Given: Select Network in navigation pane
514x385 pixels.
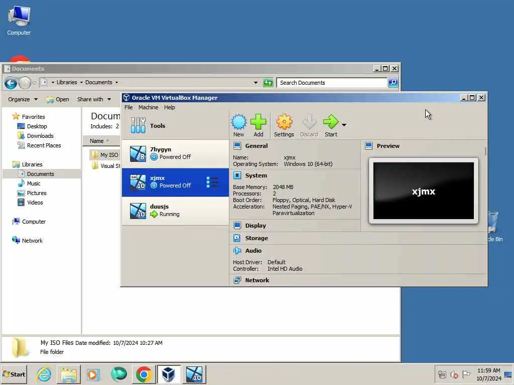Looking at the screenshot, I should click(32, 240).
